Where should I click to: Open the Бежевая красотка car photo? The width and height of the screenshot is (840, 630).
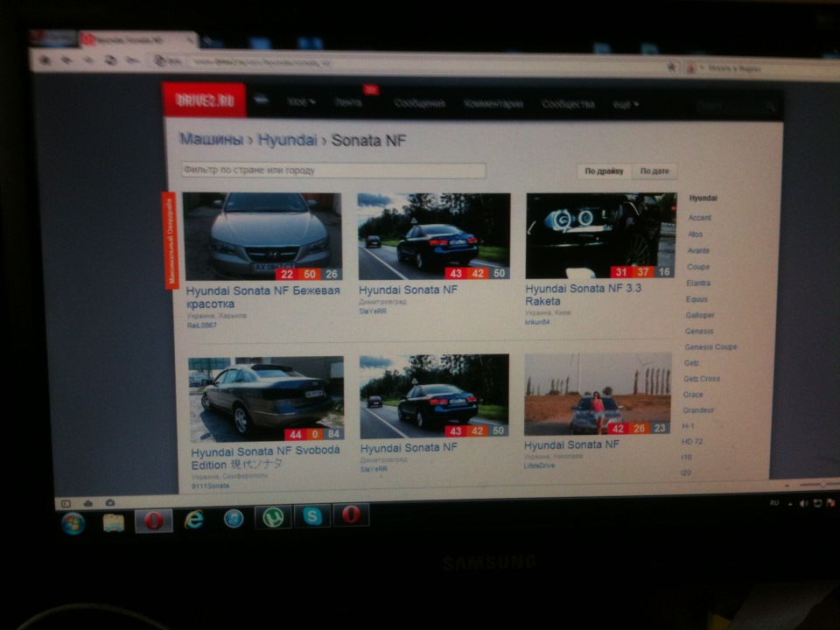point(262,236)
